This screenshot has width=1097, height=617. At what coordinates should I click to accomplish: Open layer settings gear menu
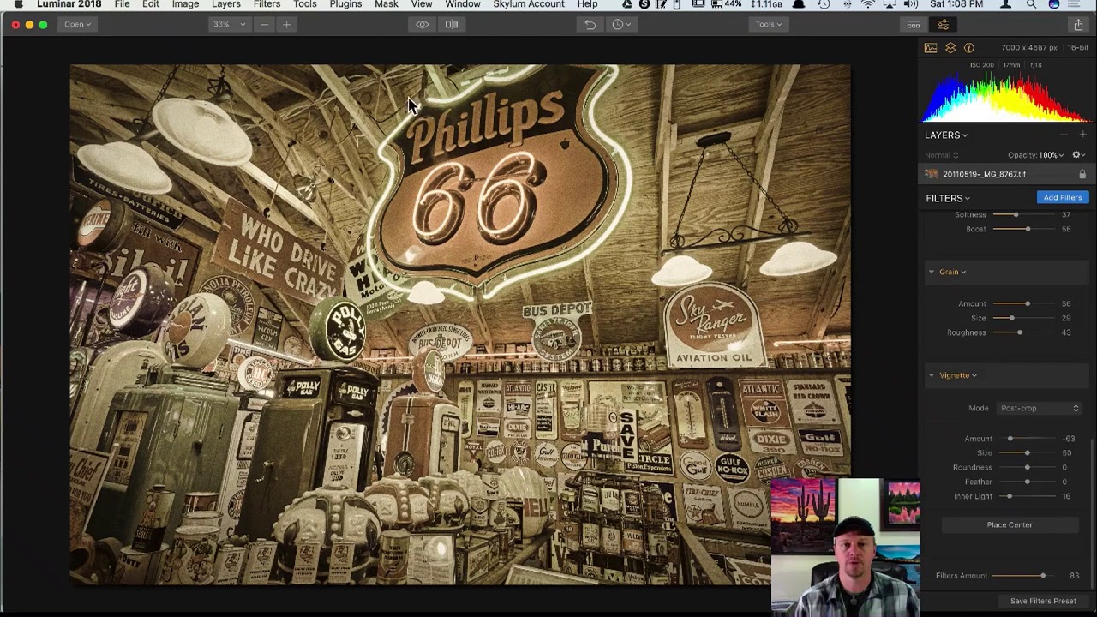(1078, 155)
